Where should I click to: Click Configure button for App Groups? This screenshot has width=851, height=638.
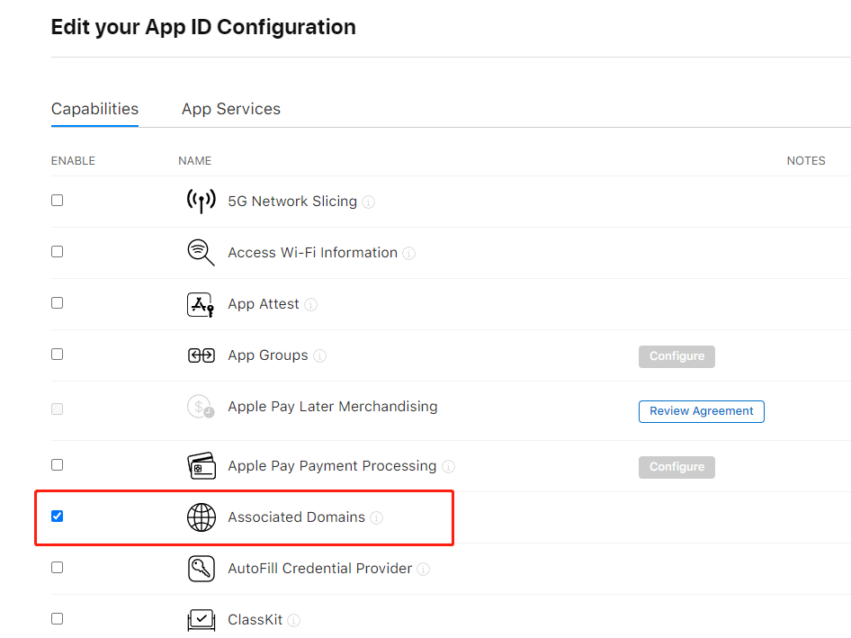pyautogui.click(x=676, y=356)
